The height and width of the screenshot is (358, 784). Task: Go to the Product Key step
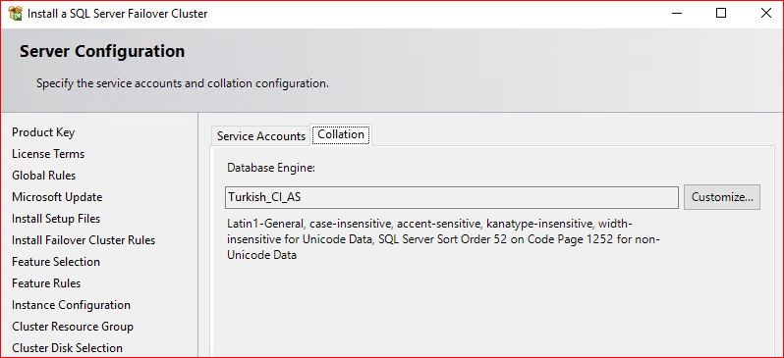[43, 132]
